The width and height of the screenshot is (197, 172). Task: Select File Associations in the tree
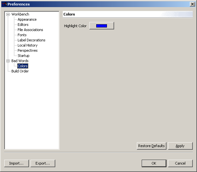point(30,30)
